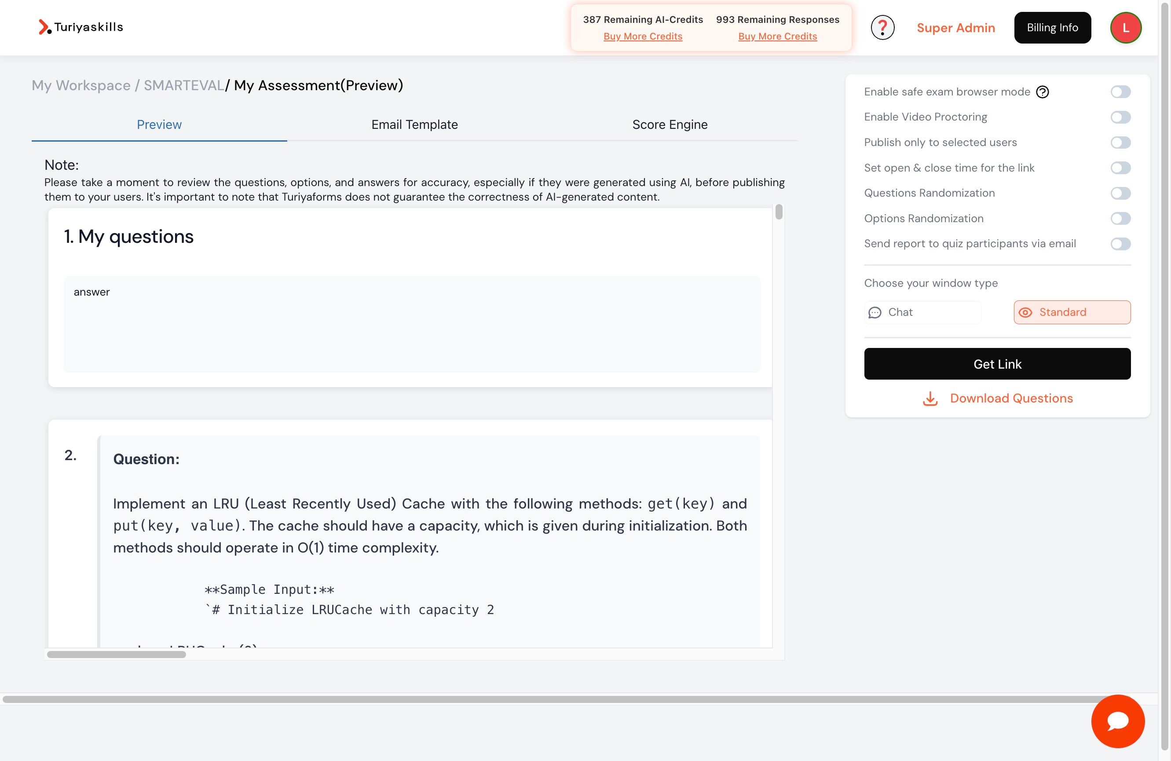Select the Chat window type
1171x761 pixels.
(x=922, y=312)
